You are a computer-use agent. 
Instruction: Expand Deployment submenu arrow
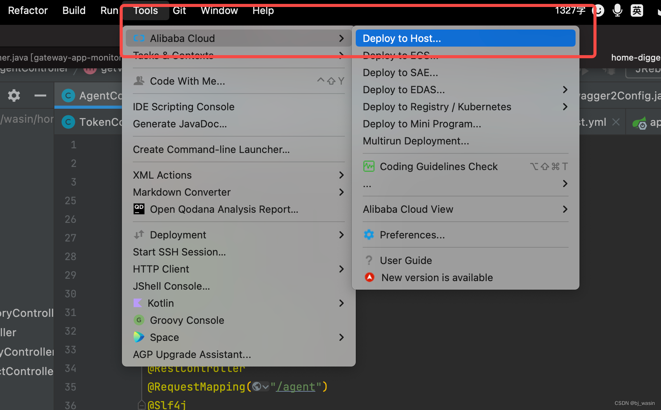pyautogui.click(x=341, y=235)
